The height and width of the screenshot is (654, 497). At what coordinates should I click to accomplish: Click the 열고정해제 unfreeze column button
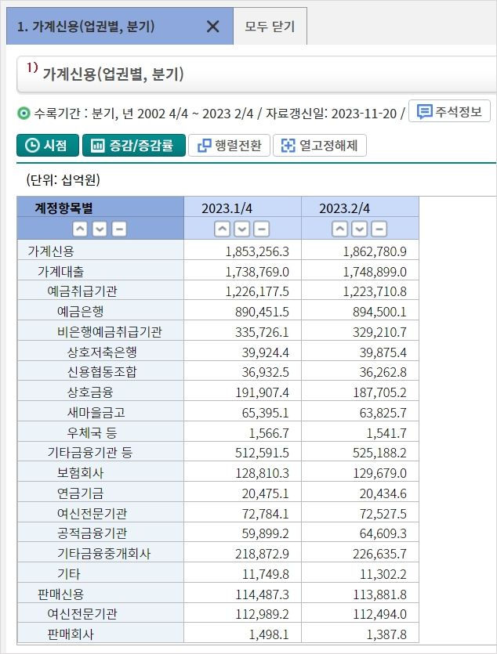click(x=320, y=145)
